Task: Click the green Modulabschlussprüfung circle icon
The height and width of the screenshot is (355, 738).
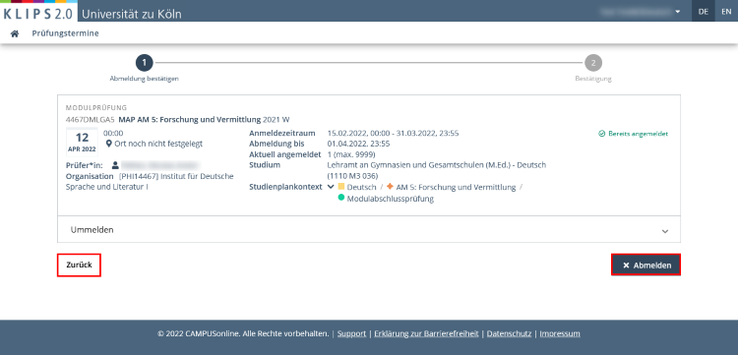Action: click(x=341, y=198)
